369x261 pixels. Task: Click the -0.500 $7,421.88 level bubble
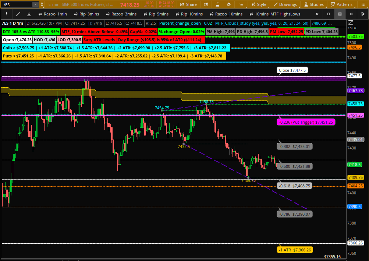pos(294,166)
